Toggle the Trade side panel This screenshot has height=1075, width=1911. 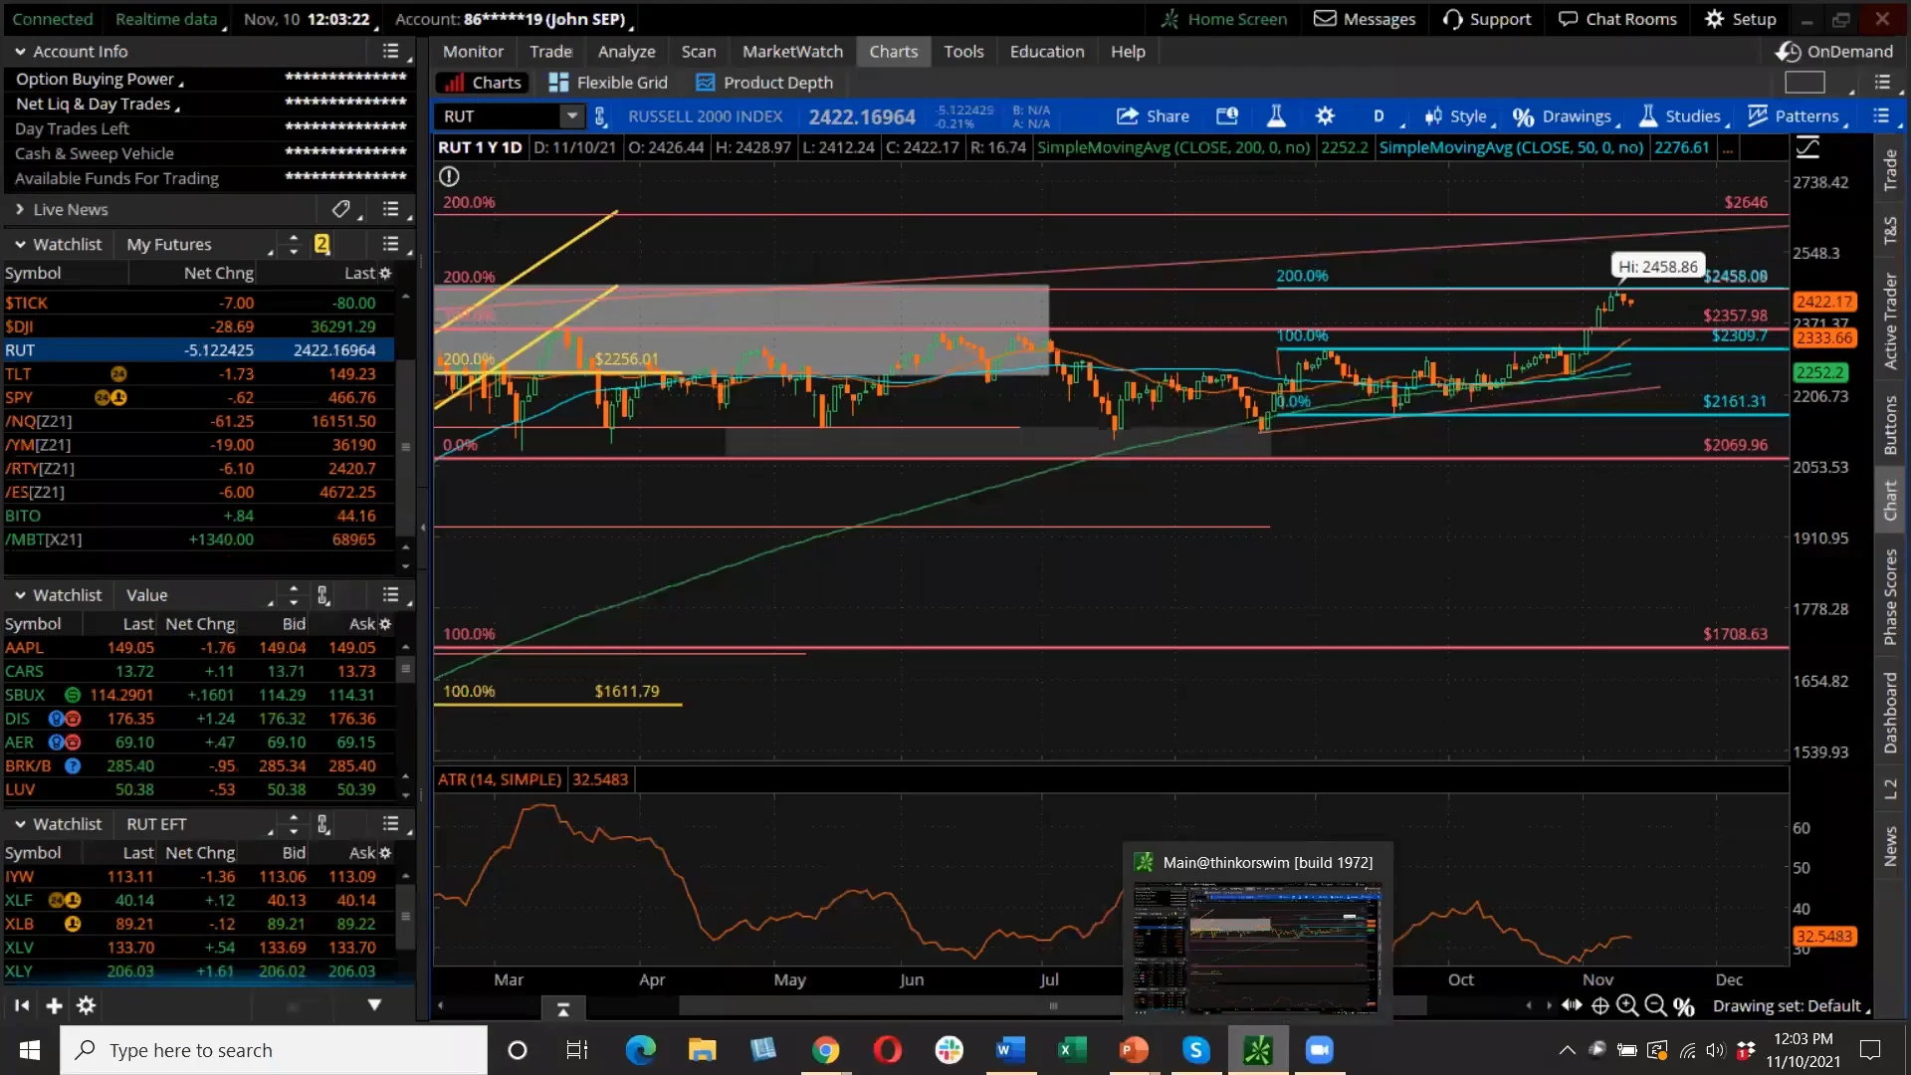(1890, 170)
